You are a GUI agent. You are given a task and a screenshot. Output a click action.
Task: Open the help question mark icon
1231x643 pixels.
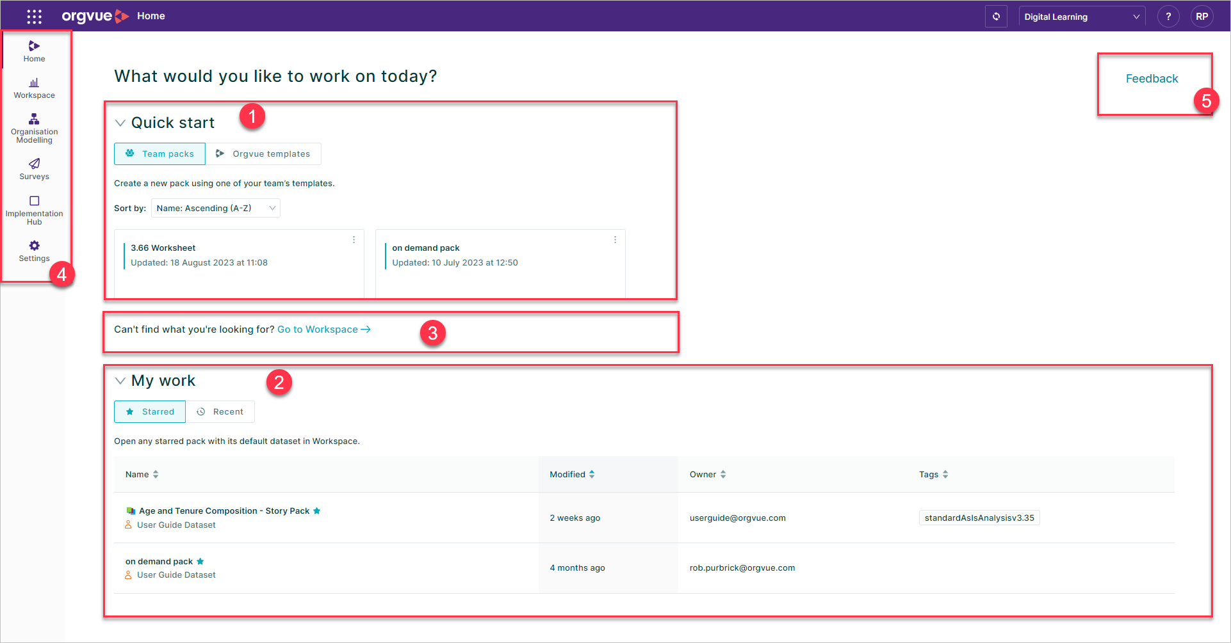tap(1168, 16)
